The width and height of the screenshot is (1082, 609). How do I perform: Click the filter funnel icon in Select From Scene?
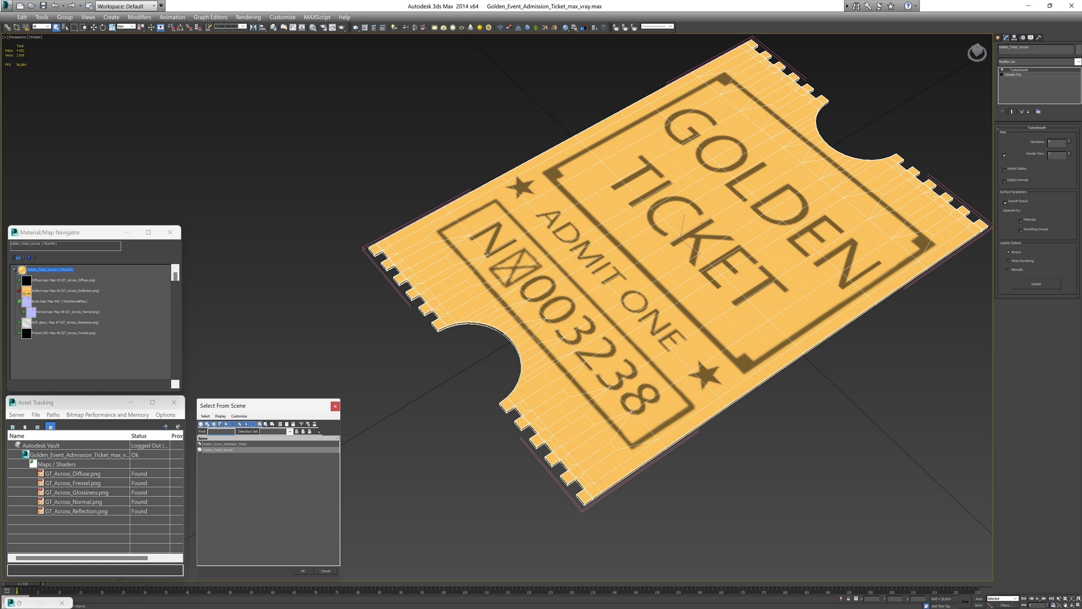pyautogui.click(x=301, y=424)
